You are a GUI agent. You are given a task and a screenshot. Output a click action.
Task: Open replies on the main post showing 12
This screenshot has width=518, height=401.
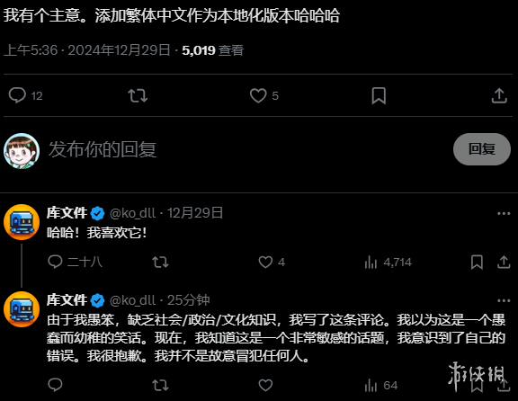point(25,96)
